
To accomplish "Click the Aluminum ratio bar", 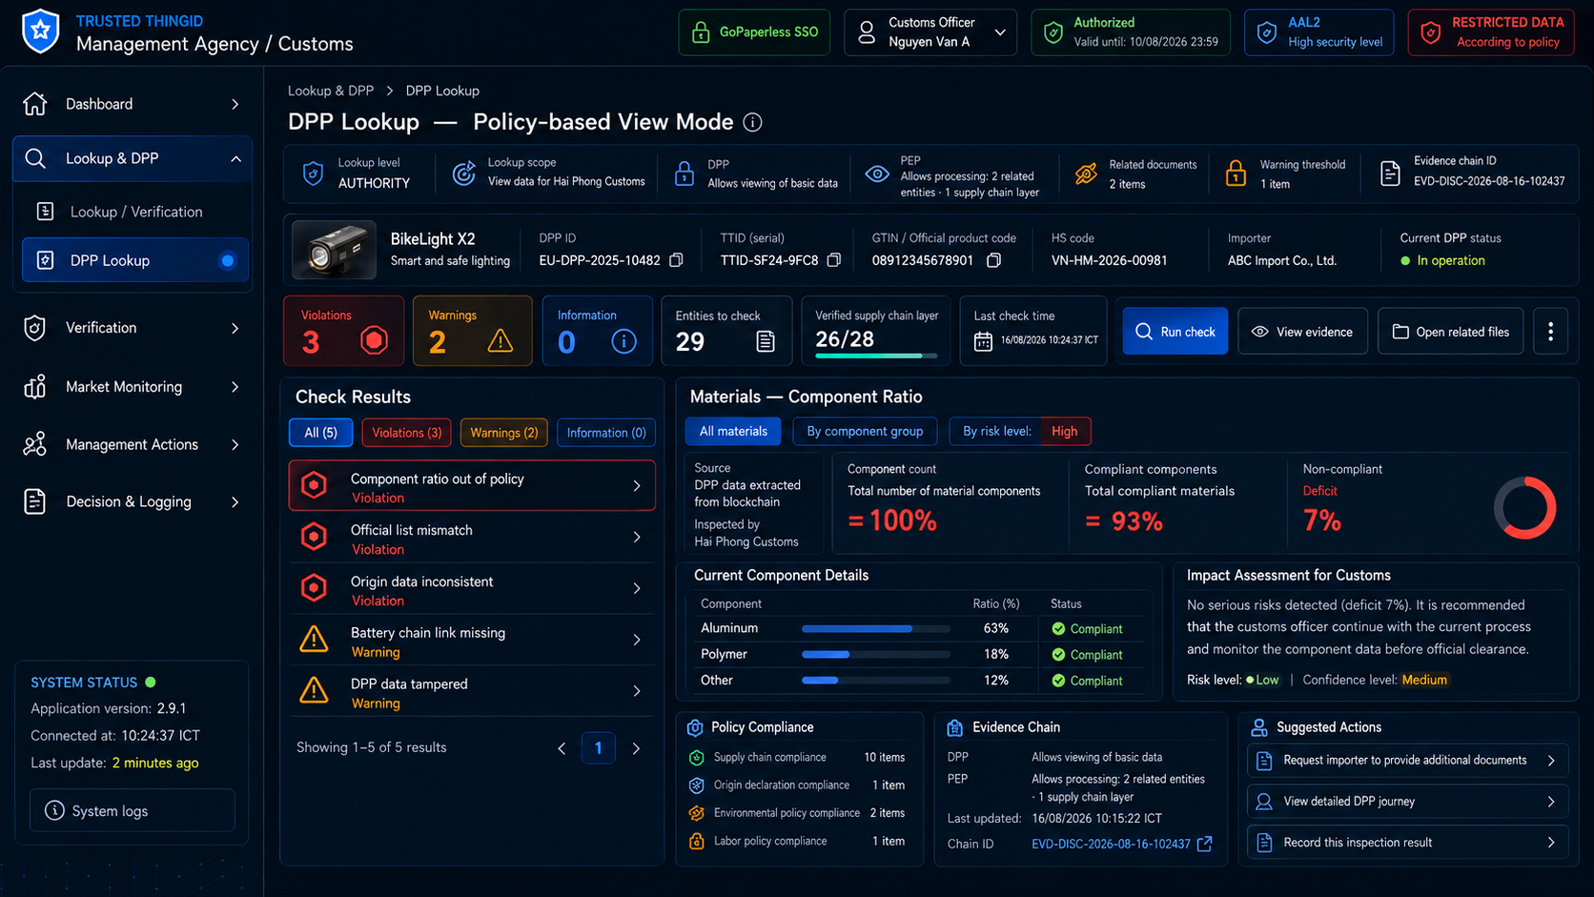I will click(875, 629).
